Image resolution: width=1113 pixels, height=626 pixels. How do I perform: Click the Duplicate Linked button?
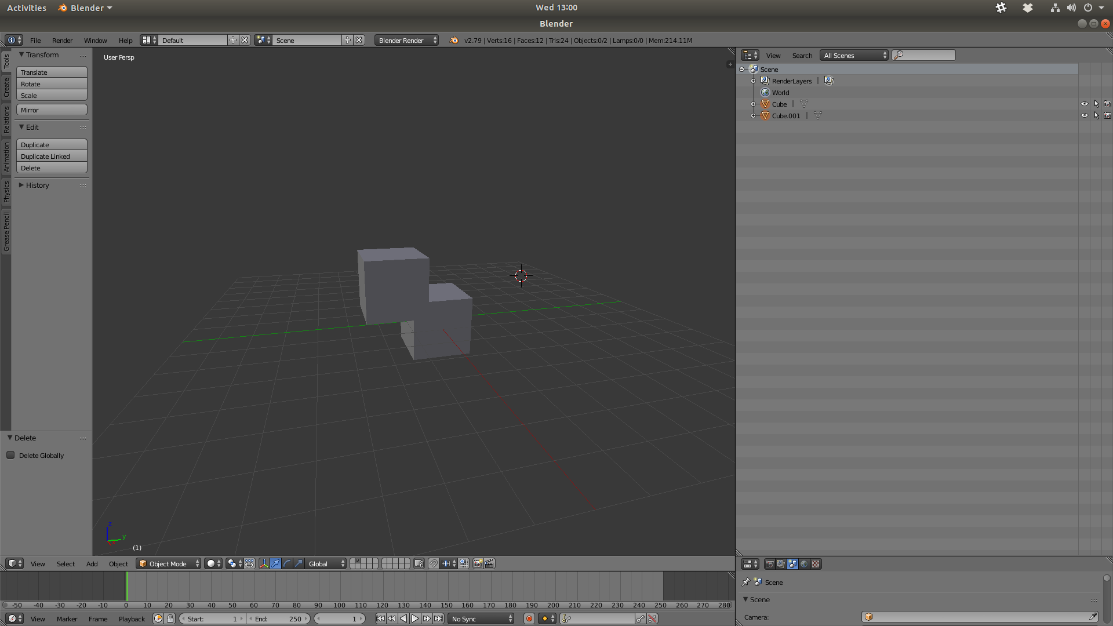(x=52, y=156)
